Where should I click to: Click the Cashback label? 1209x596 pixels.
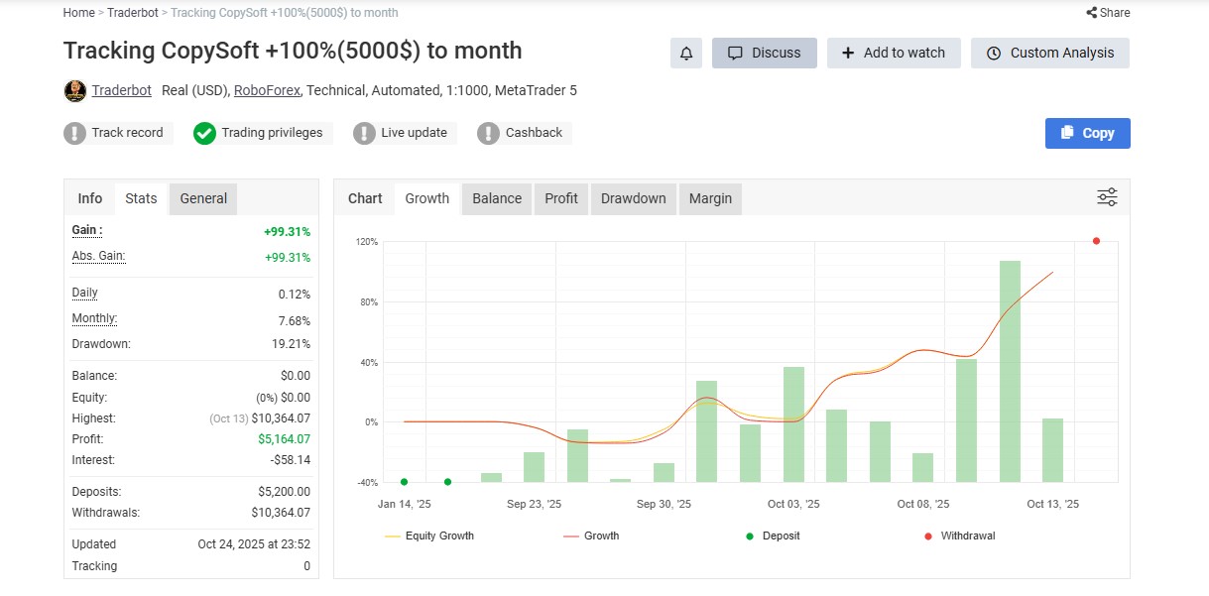pos(534,133)
